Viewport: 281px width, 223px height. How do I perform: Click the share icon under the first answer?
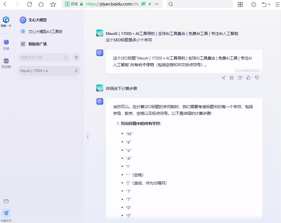pos(223,78)
